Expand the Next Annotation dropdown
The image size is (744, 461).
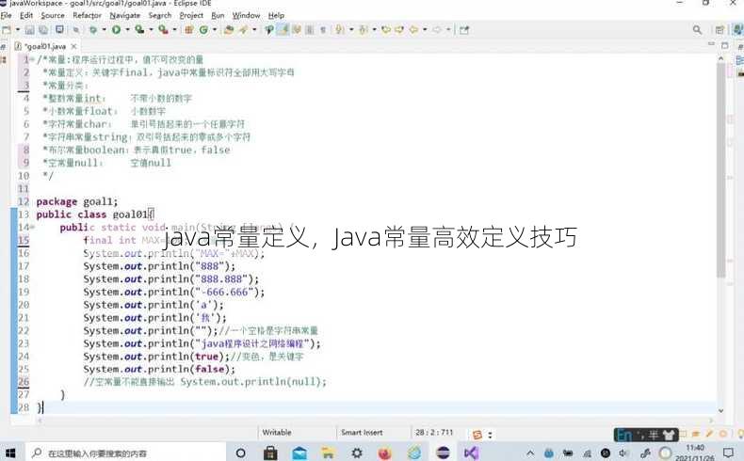(x=351, y=30)
